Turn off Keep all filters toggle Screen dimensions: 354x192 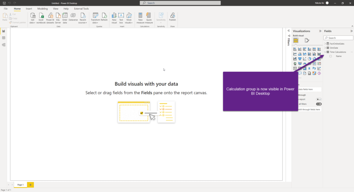pyautogui.click(x=319, y=104)
